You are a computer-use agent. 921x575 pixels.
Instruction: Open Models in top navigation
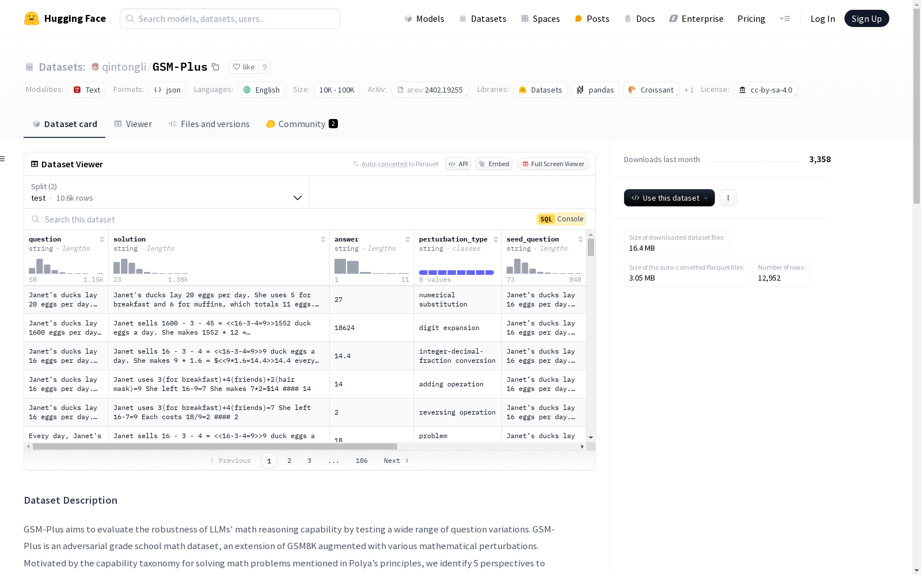pyautogui.click(x=424, y=18)
